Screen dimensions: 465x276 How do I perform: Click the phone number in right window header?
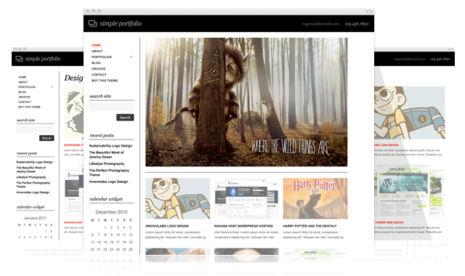tap(440, 59)
